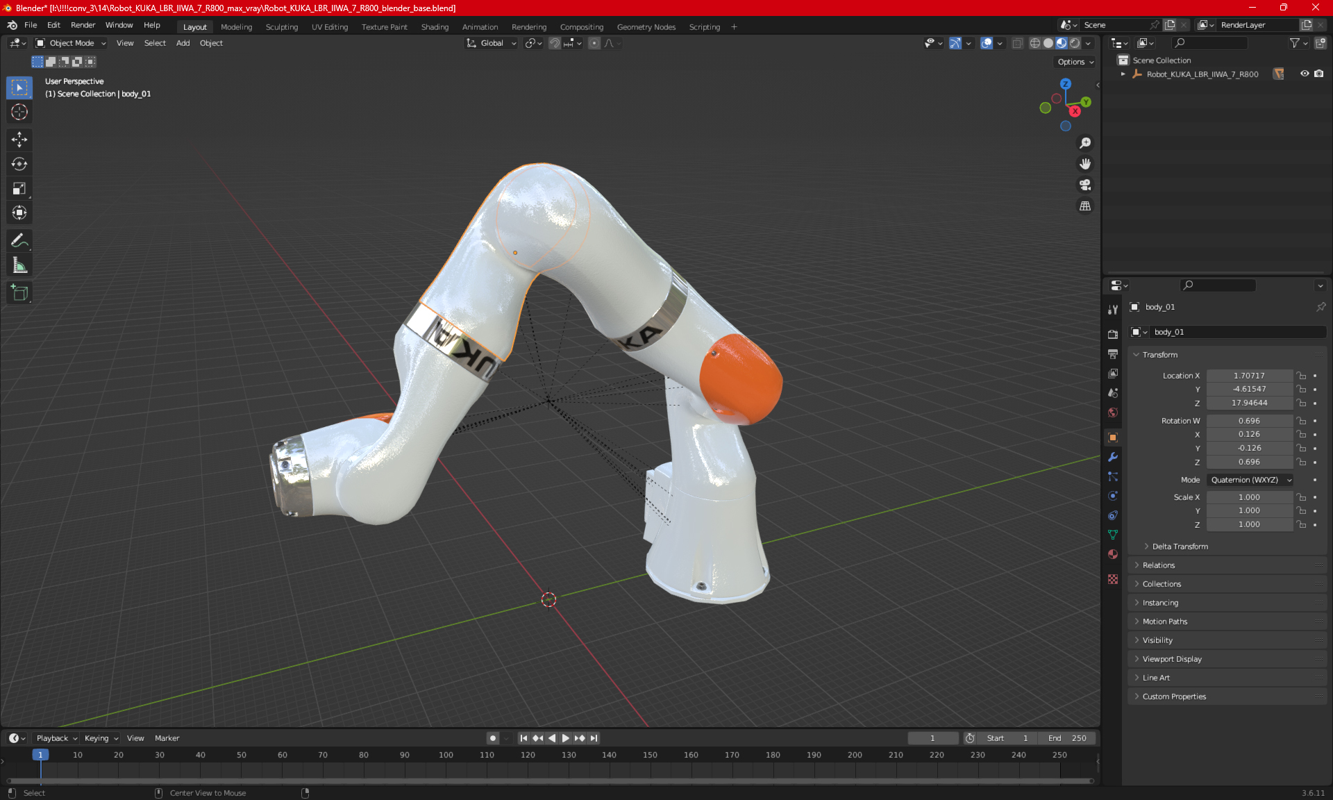Select the Cursor tool
The width and height of the screenshot is (1333, 800).
point(19,112)
